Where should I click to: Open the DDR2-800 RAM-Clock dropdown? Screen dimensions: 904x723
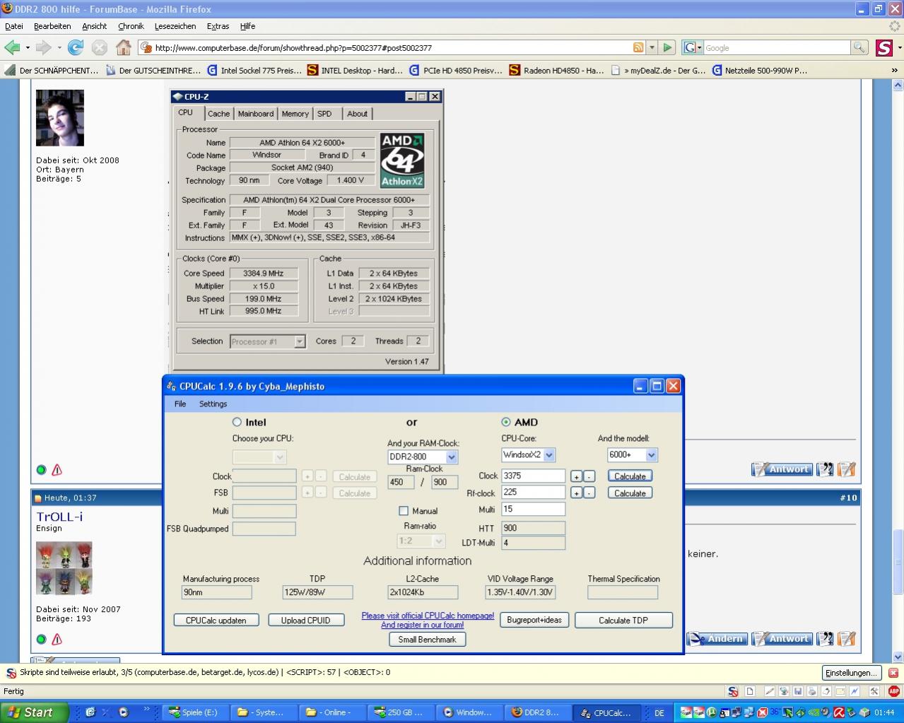452,457
